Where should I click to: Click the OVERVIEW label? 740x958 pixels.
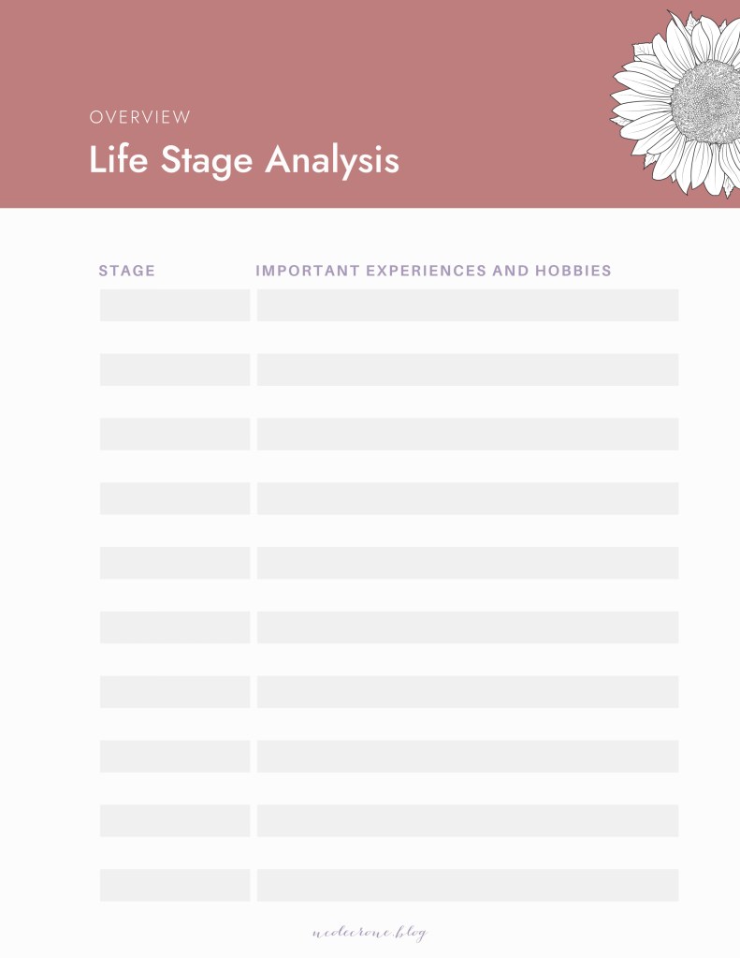point(140,117)
